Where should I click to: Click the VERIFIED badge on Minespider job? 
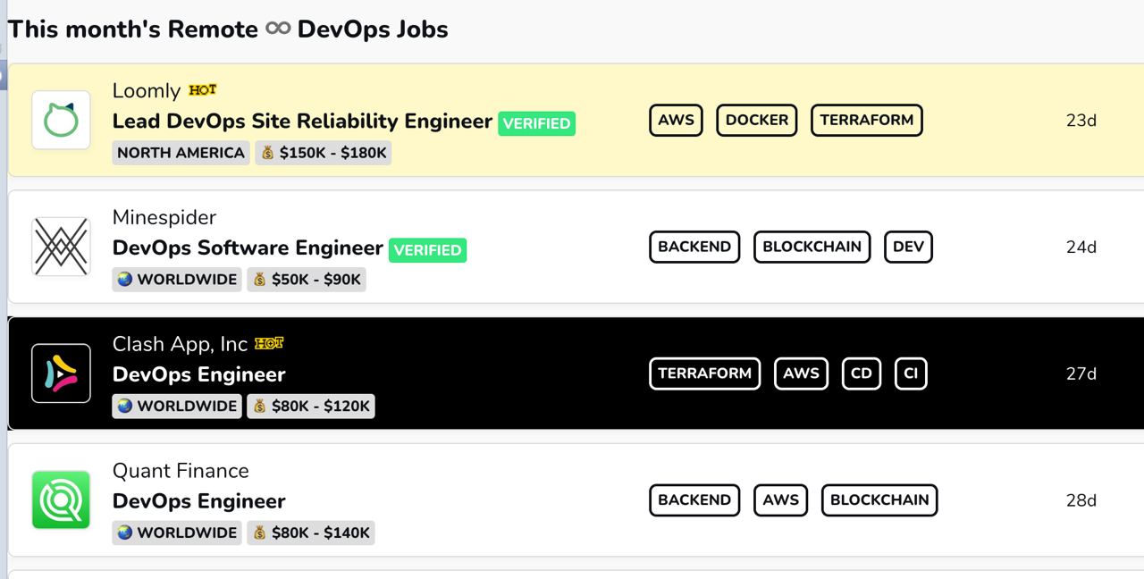pos(427,250)
